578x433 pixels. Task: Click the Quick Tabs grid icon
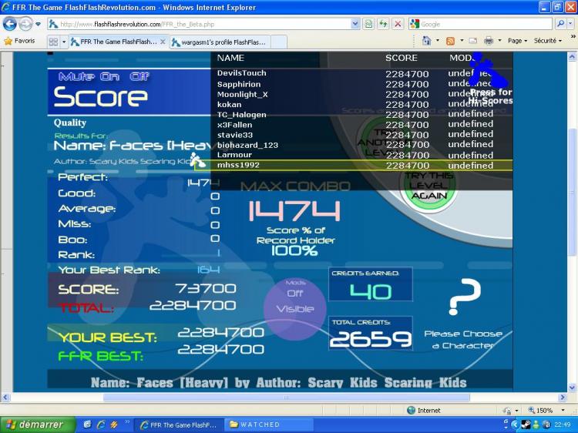[53, 42]
